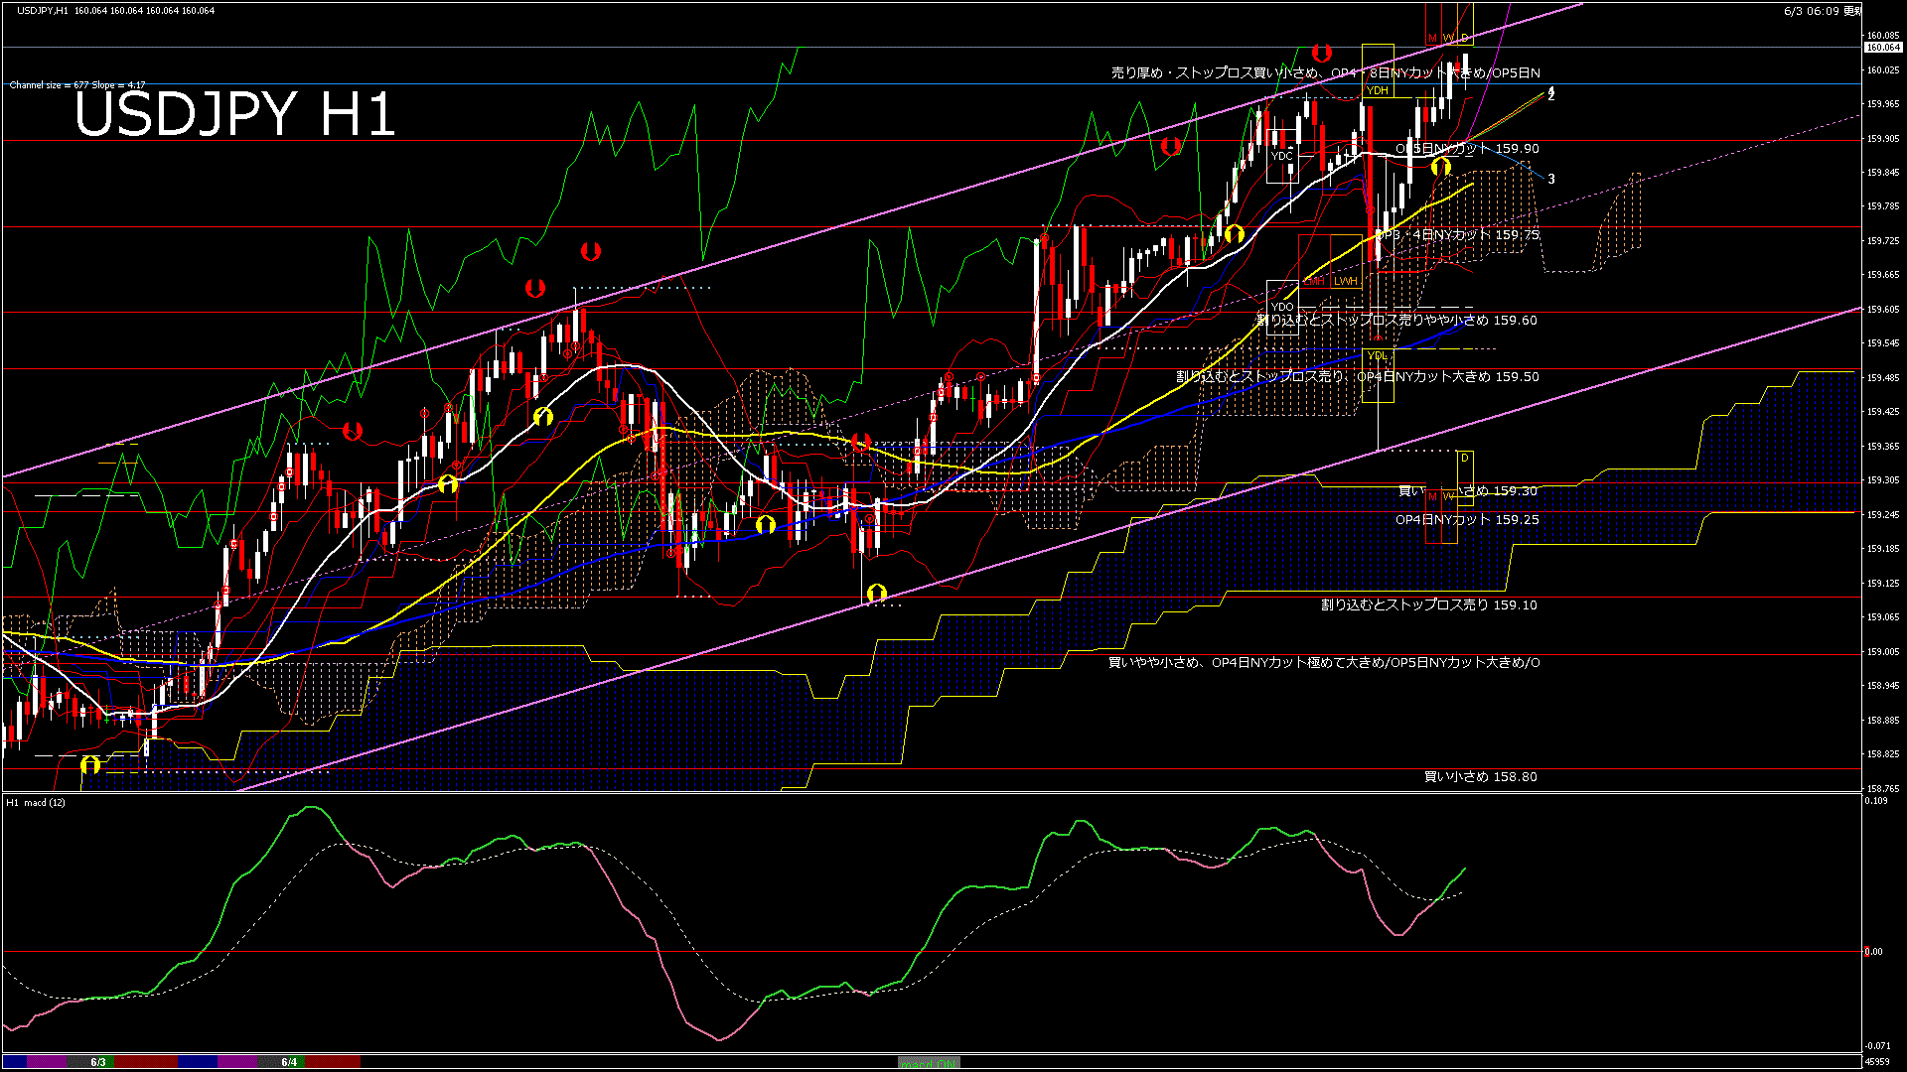Select the OP4日NYカット 159.25 label
Screen dimensions: 1907x1072
point(1467,520)
